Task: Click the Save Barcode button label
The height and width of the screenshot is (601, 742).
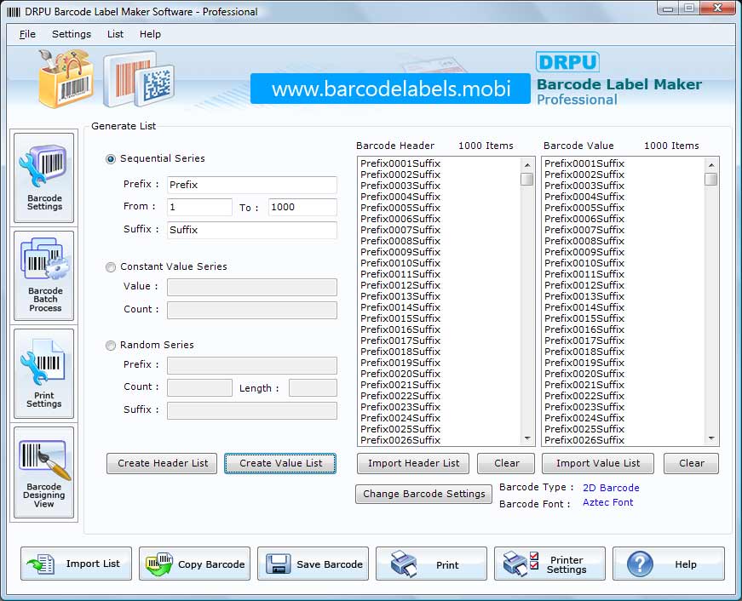Action: point(330,564)
